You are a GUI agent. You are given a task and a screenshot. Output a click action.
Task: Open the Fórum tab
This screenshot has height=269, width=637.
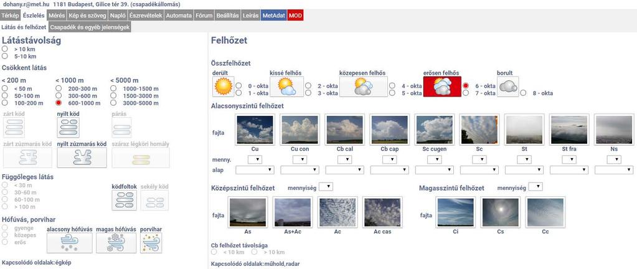point(204,16)
